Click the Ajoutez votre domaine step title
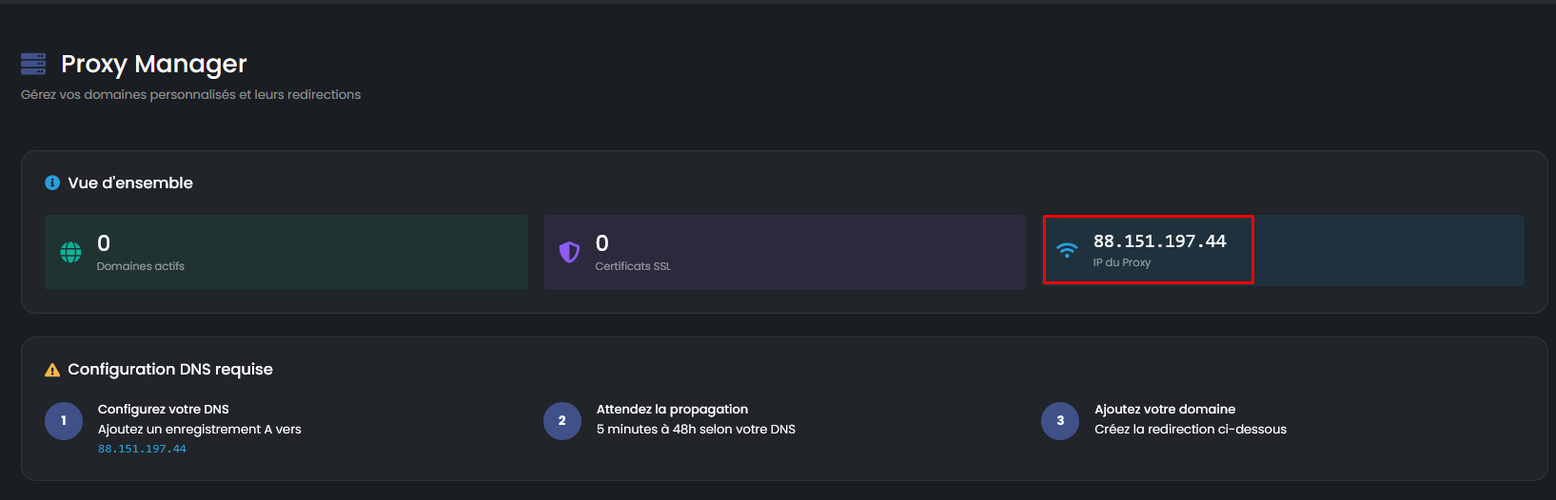Image resolution: width=1556 pixels, height=500 pixels. point(1165,410)
